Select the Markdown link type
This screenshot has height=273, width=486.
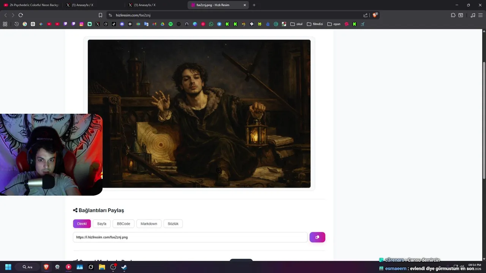click(x=149, y=224)
